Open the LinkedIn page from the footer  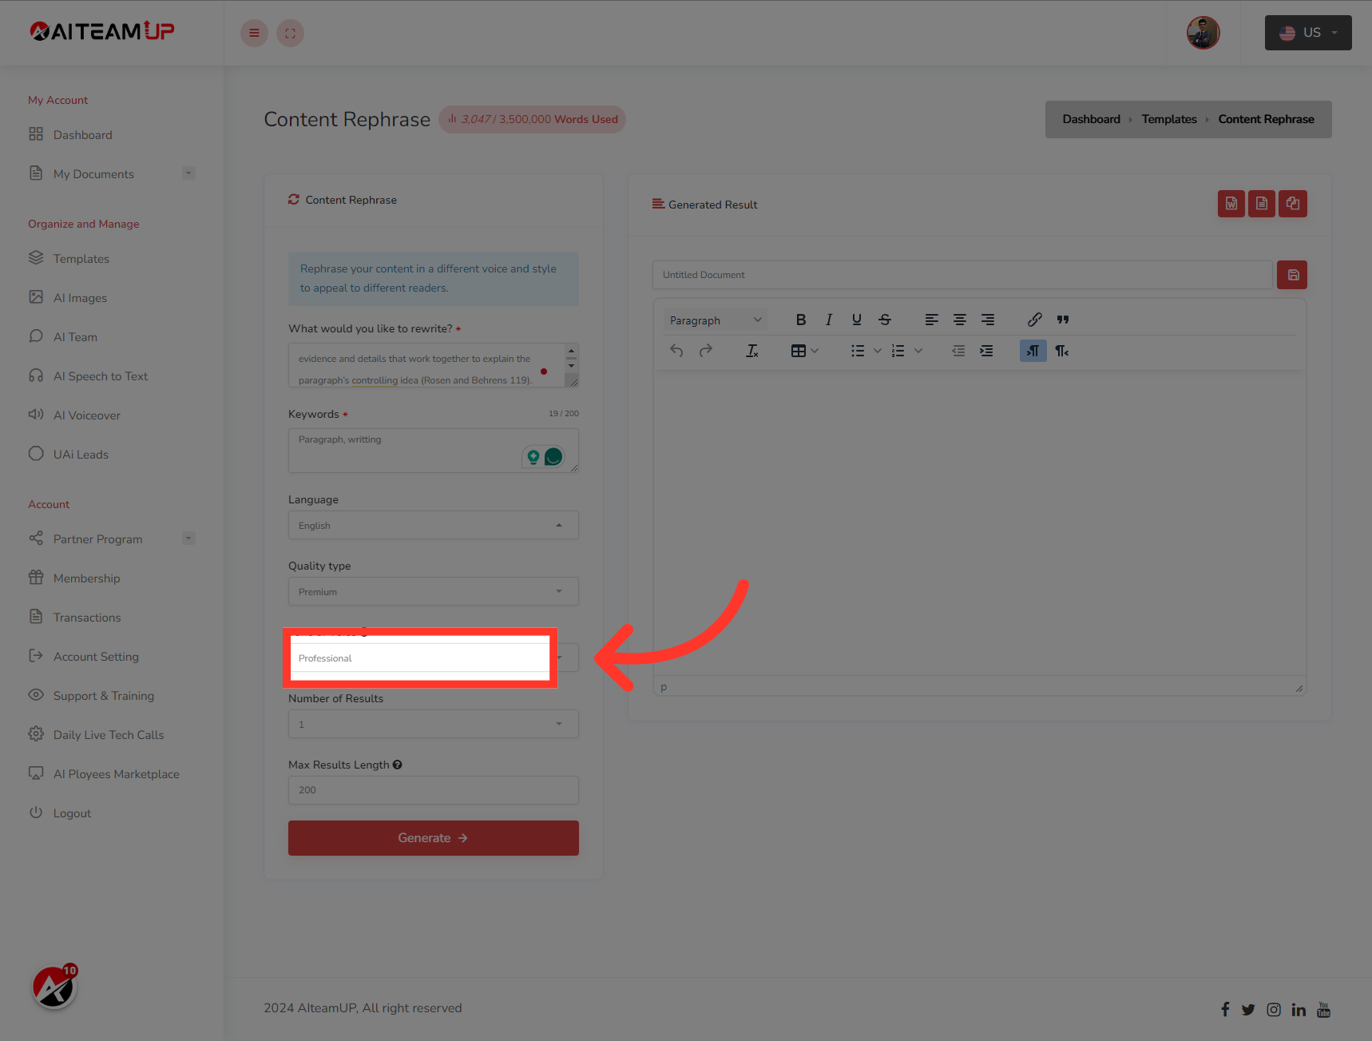[x=1299, y=1010]
